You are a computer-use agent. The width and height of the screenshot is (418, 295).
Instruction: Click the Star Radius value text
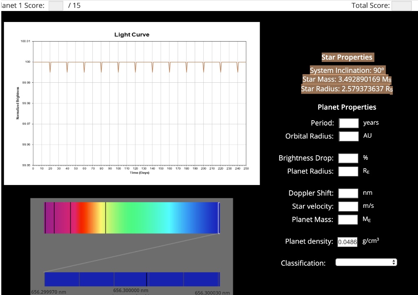pos(347,88)
